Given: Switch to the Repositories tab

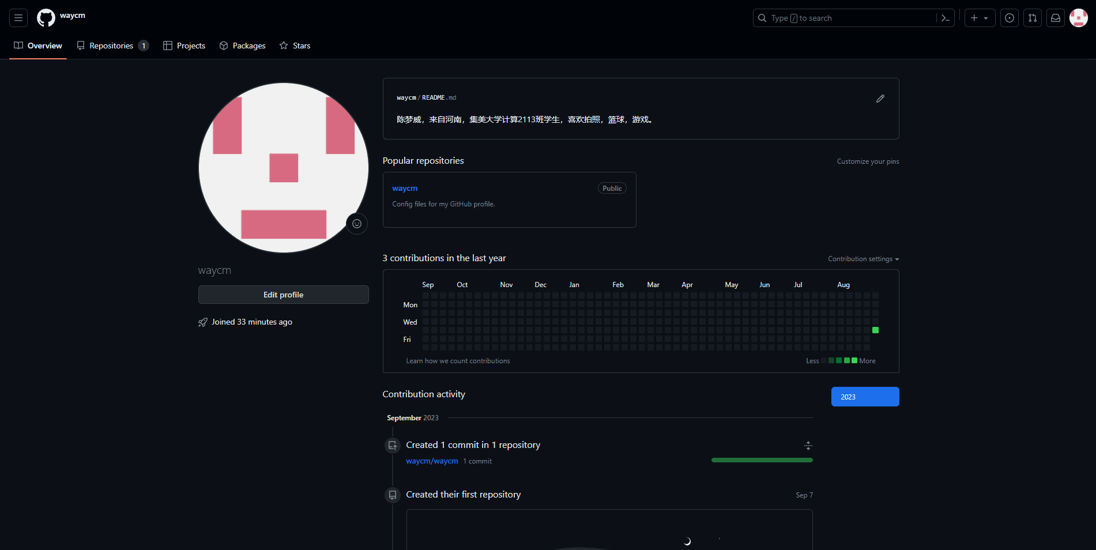Looking at the screenshot, I should tap(113, 46).
